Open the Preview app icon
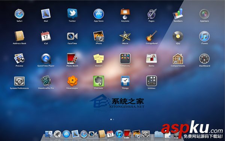225x141 pixels. [19, 58]
